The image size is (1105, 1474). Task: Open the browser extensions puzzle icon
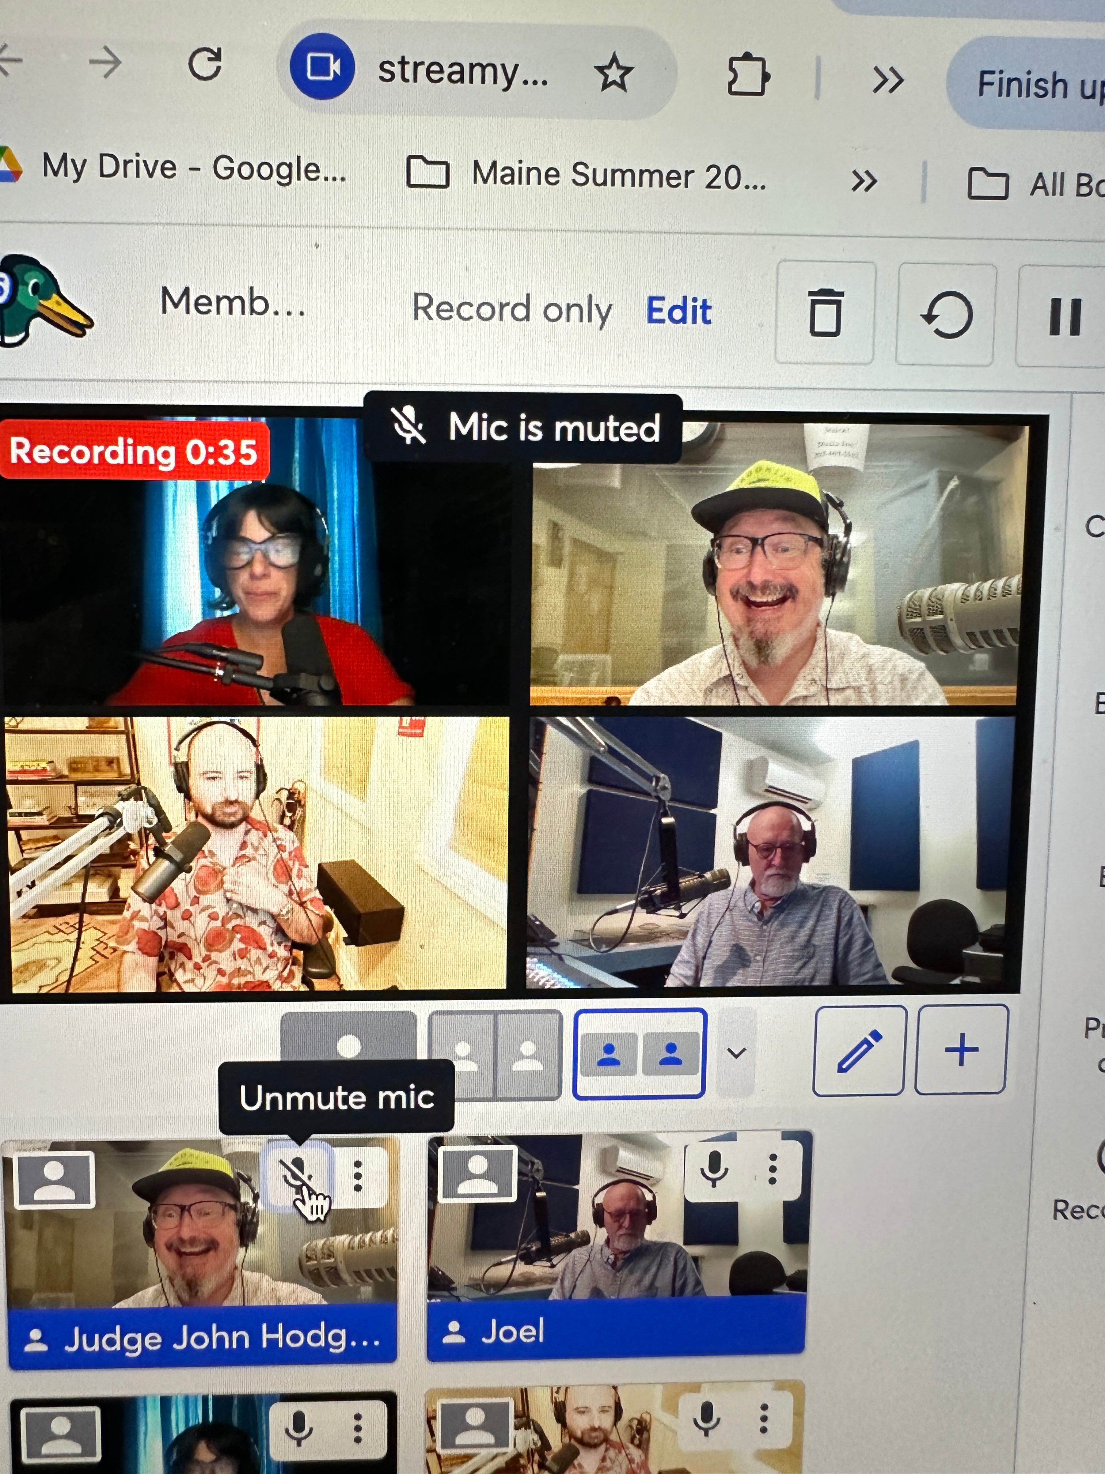click(x=749, y=75)
